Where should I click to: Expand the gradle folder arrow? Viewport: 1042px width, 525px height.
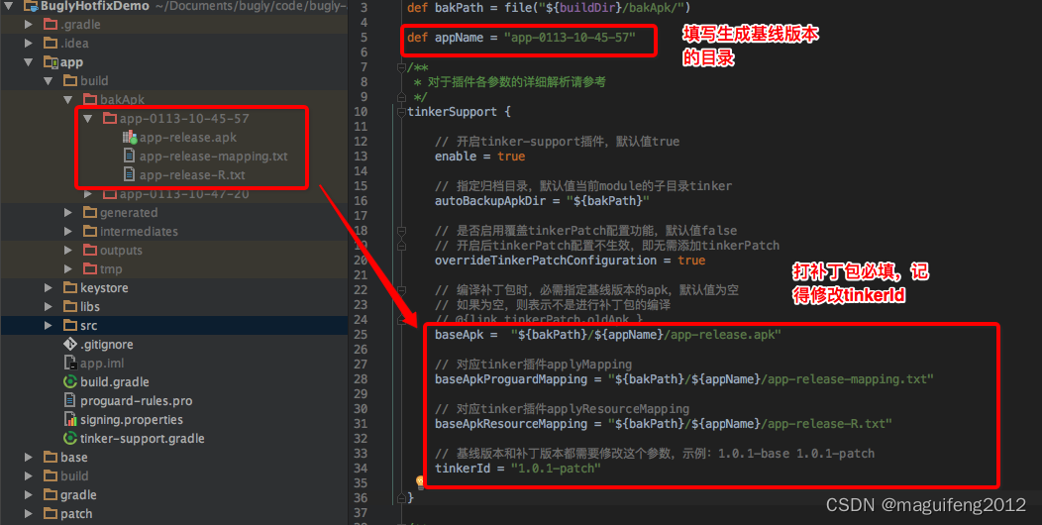(28, 495)
